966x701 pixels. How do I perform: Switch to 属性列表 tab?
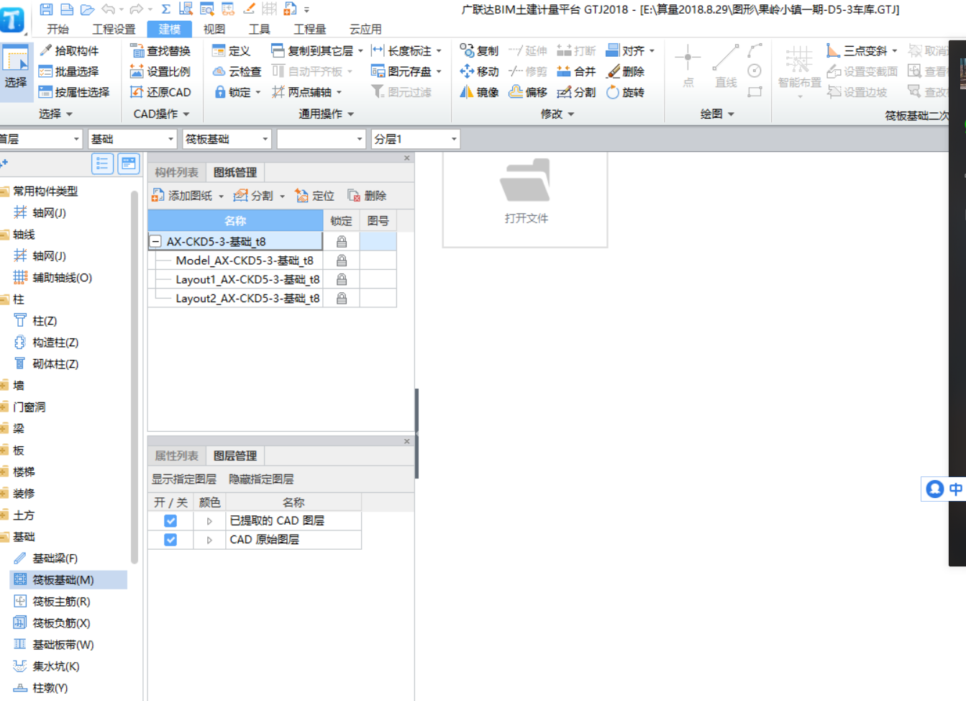(x=176, y=456)
